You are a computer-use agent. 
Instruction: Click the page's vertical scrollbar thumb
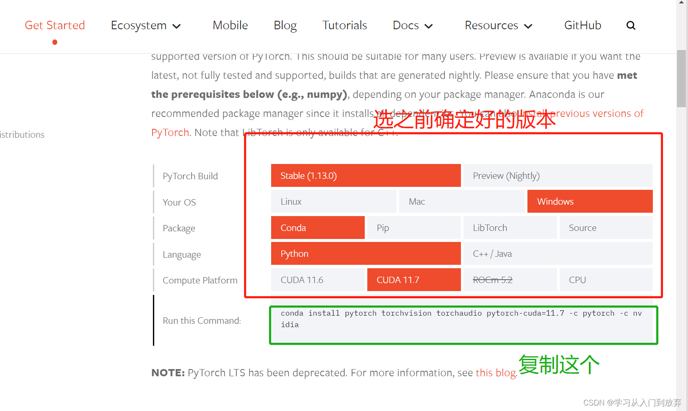pos(681,78)
